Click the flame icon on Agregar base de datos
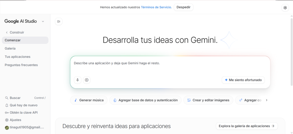Screen dimensions: 293x134 pyautogui.click(x=115, y=100)
